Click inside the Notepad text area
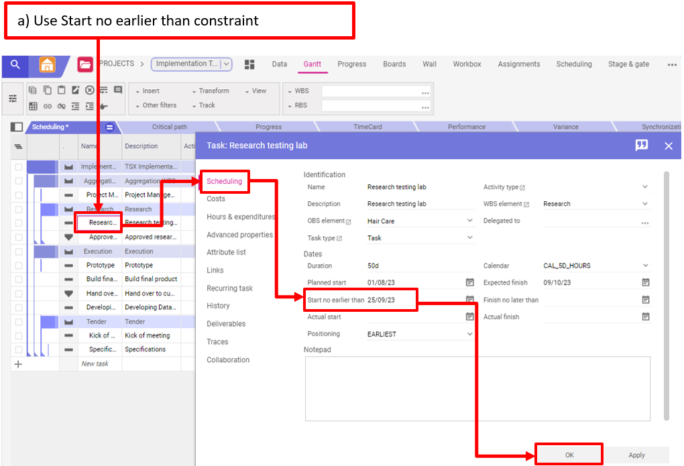684x466 pixels. point(477,388)
